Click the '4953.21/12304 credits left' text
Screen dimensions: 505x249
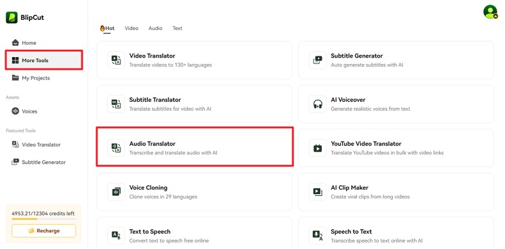pos(43,213)
